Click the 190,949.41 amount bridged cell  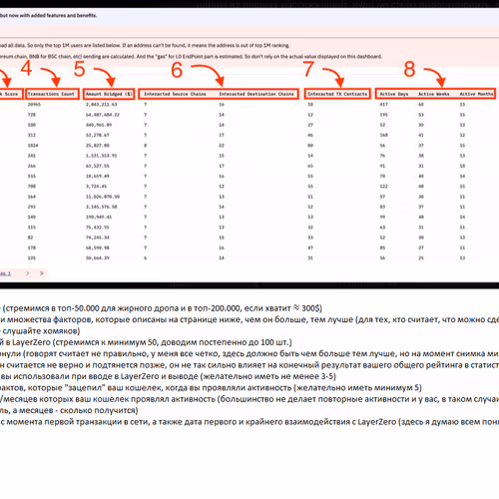(99, 217)
